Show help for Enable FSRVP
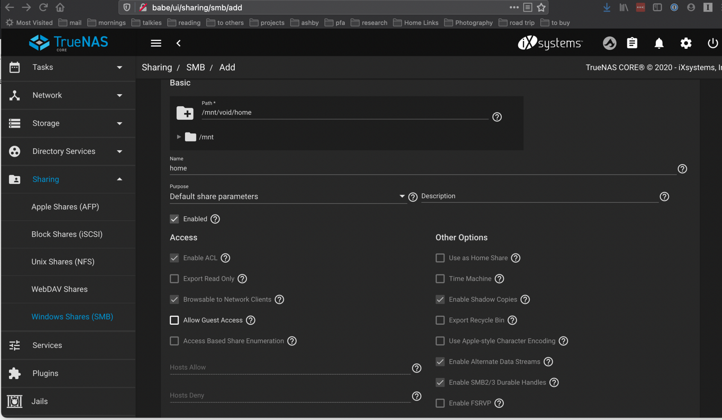This screenshot has width=722, height=420. (x=499, y=403)
